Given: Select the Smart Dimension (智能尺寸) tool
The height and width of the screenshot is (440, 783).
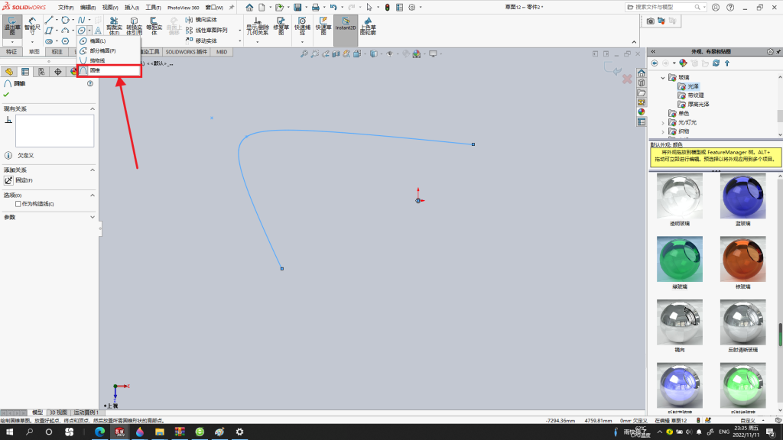Looking at the screenshot, I should pyautogui.click(x=32, y=26).
